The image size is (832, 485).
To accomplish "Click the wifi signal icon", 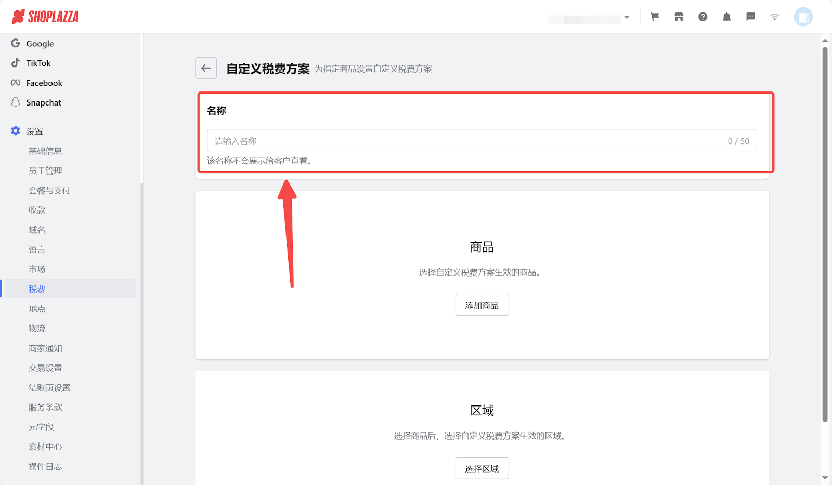I will pyautogui.click(x=775, y=17).
